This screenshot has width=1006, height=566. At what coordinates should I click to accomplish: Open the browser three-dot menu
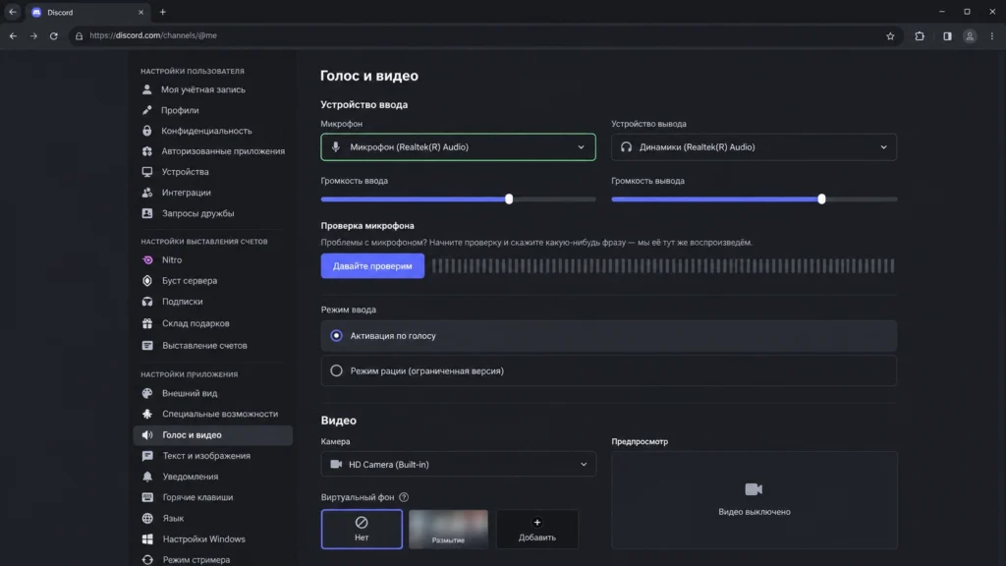992,36
